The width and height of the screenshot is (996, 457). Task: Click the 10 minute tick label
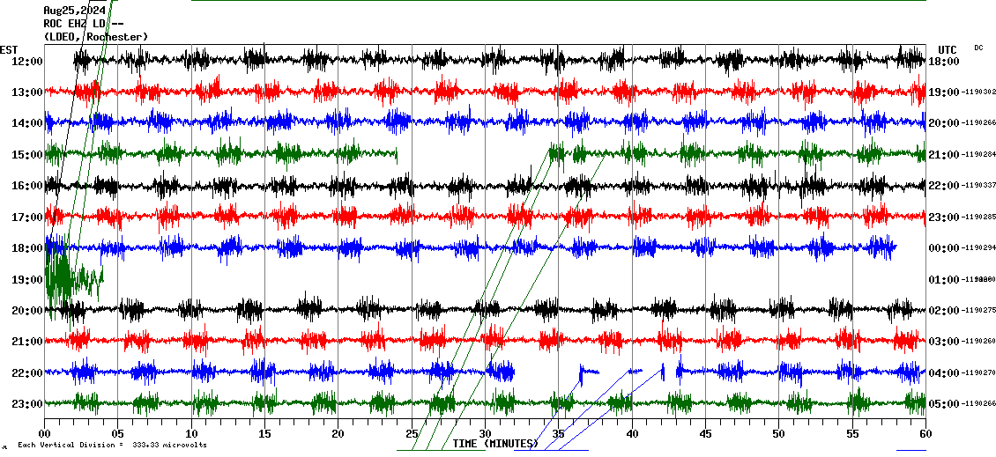(191, 433)
